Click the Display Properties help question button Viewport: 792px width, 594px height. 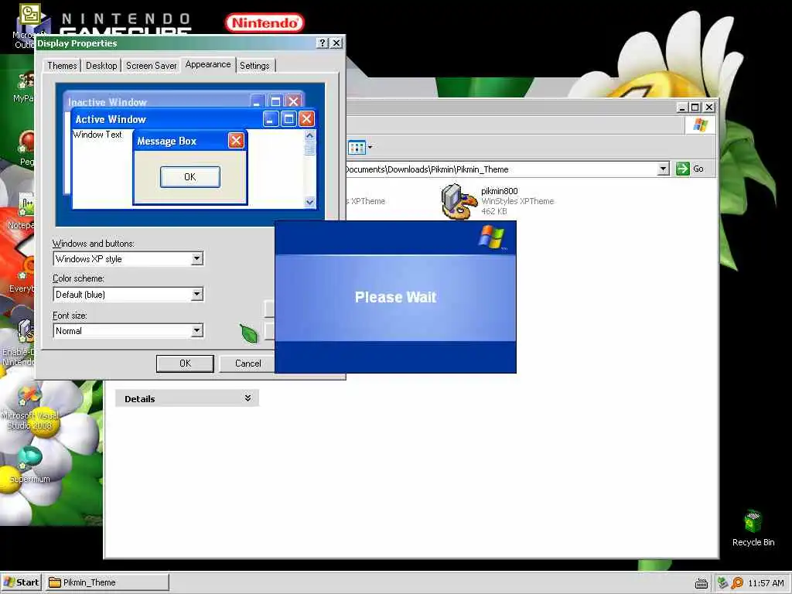coord(323,43)
